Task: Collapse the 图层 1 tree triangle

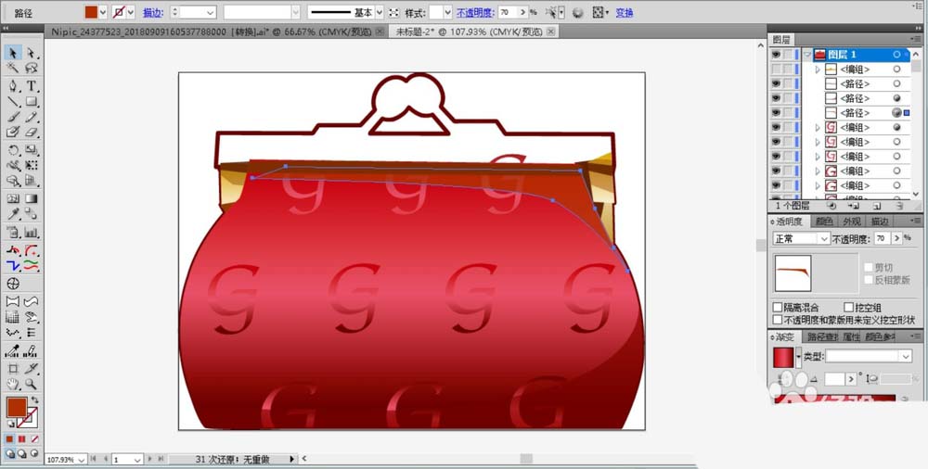Action: coord(807,55)
